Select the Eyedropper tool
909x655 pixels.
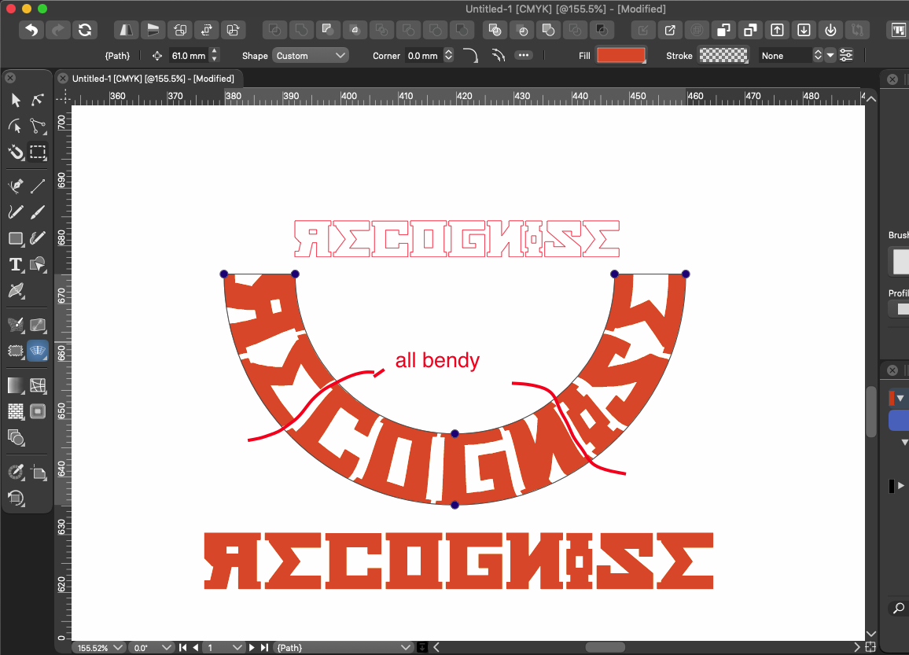click(x=16, y=472)
